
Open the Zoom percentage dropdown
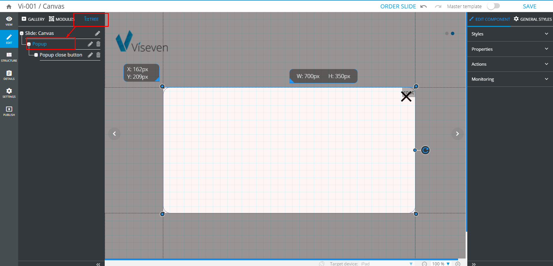448,264
